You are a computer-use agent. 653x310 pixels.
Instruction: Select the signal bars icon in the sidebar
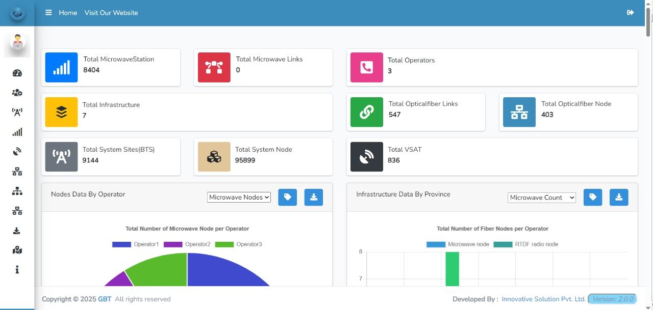tap(17, 132)
